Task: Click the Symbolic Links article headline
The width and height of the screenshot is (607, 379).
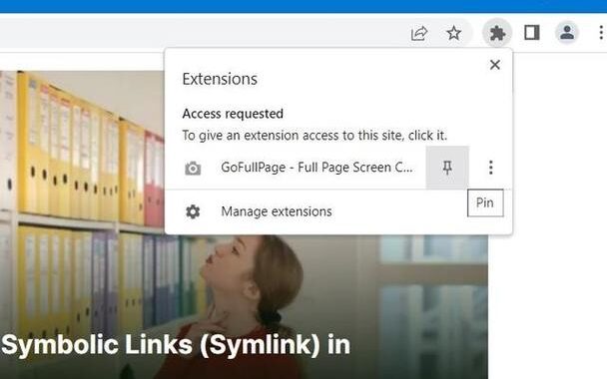Action: 176,344
